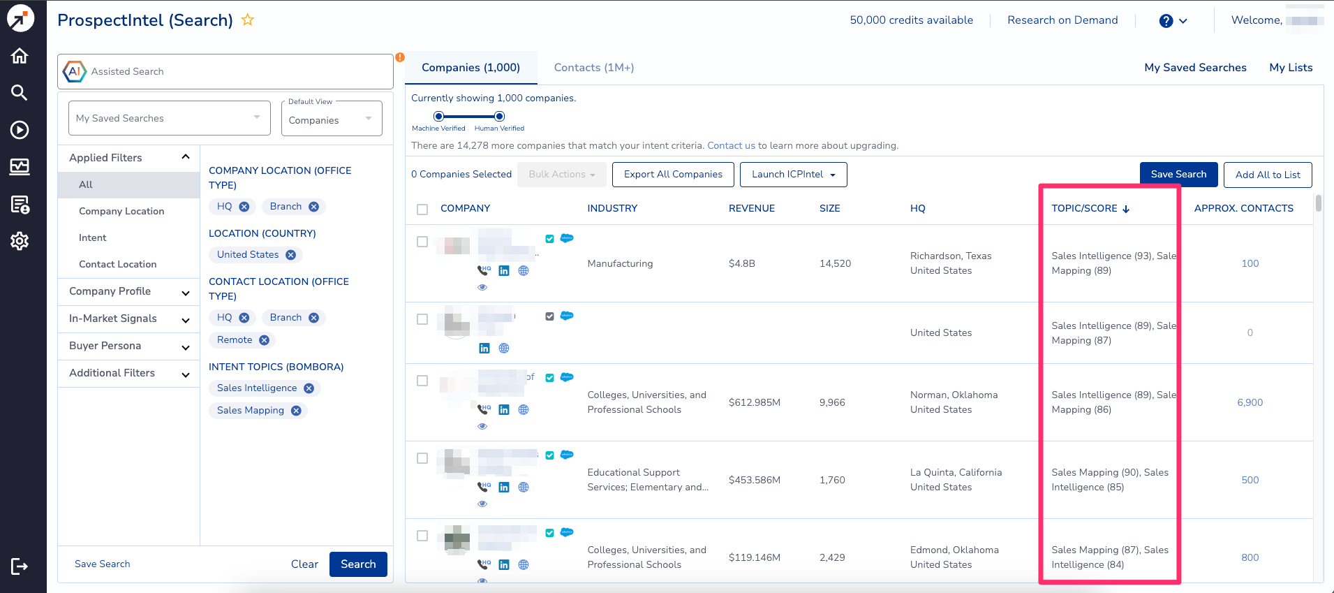Expand the Additional Filters section
This screenshot has height=593, width=1334.
coord(129,374)
